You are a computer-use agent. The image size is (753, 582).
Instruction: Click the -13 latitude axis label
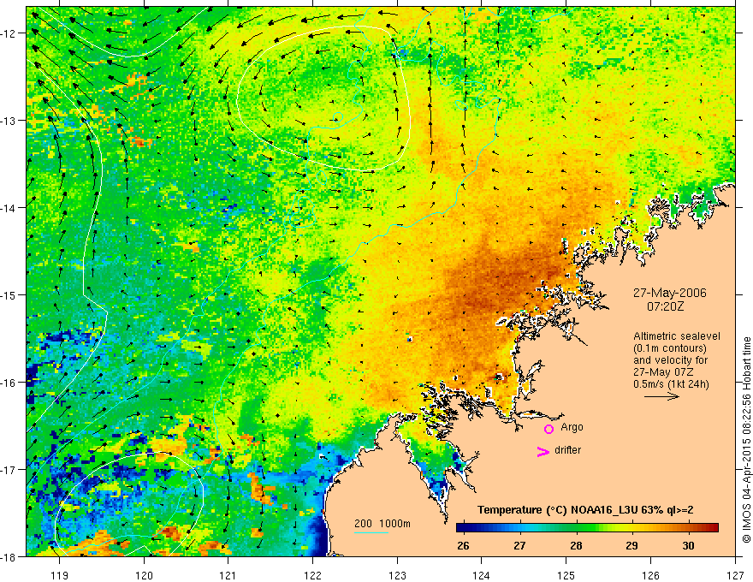(9, 121)
